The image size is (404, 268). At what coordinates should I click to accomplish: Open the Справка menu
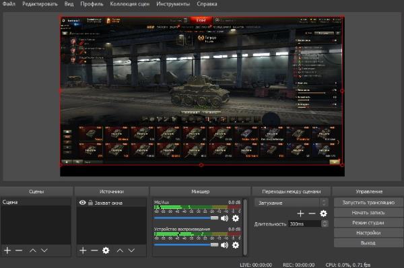click(x=207, y=4)
